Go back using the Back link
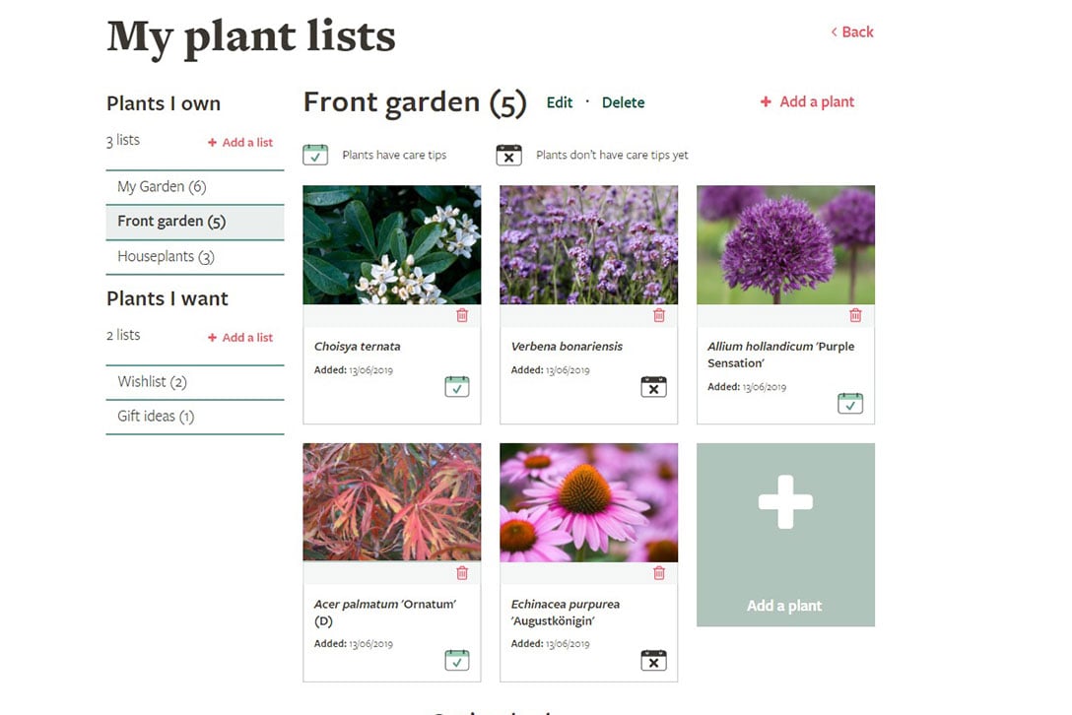The height and width of the screenshot is (715, 1072). pyautogui.click(x=852, y=32)
